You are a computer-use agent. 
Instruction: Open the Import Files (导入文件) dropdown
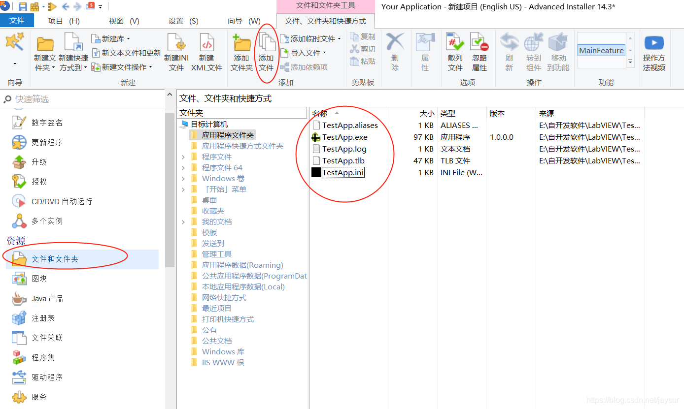tap(303, 53)
